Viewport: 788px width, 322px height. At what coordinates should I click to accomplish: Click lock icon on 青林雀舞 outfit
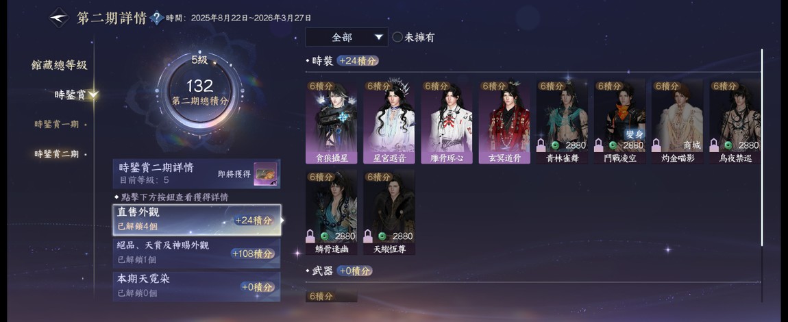pyautogui.click(x=541, y=146)
